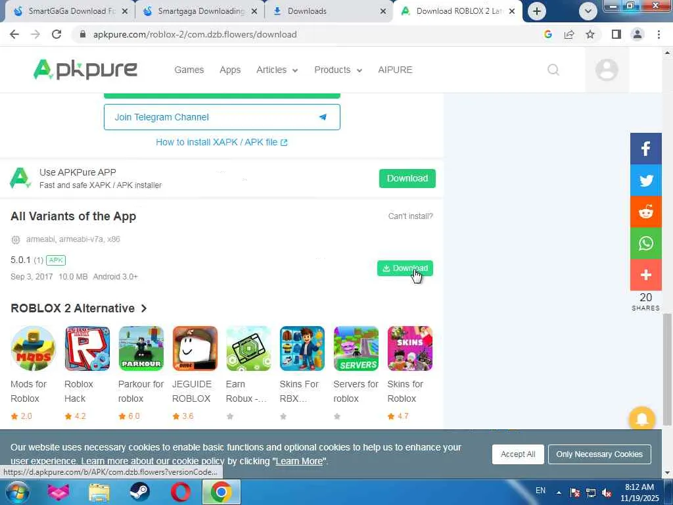The image size is (673, 505).
Task: Open the AIPURE menu item
Action: [395, 70]
